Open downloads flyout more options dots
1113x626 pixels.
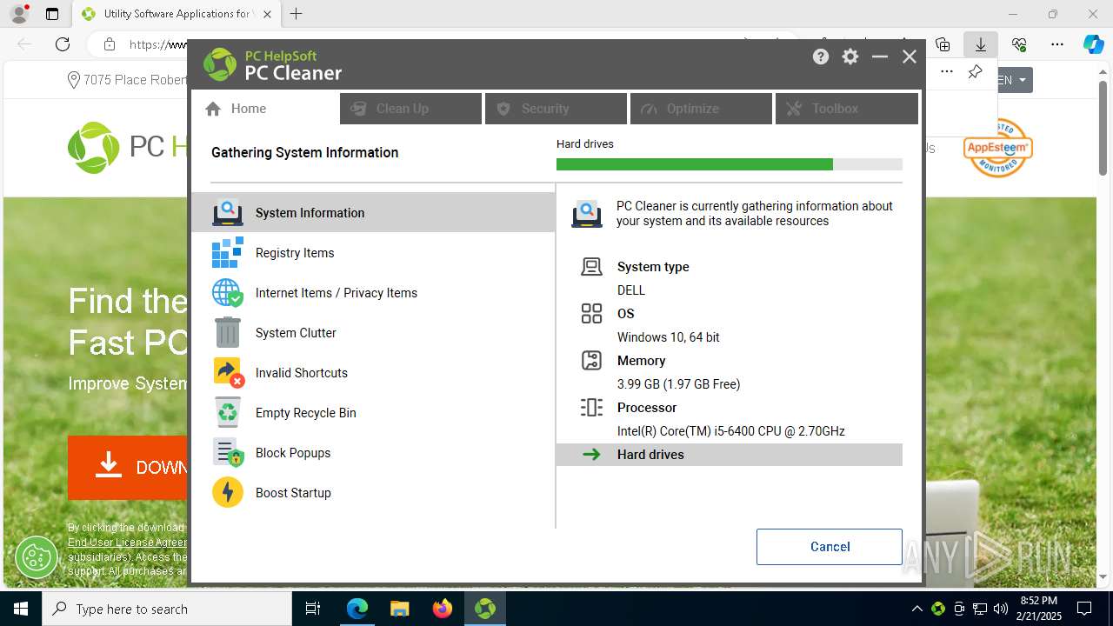click(x=947, y=72)
